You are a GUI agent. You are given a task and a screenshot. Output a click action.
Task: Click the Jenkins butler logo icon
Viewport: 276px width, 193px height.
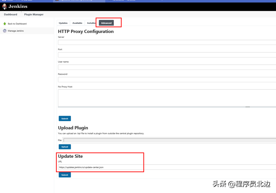(x=4, y=6)
